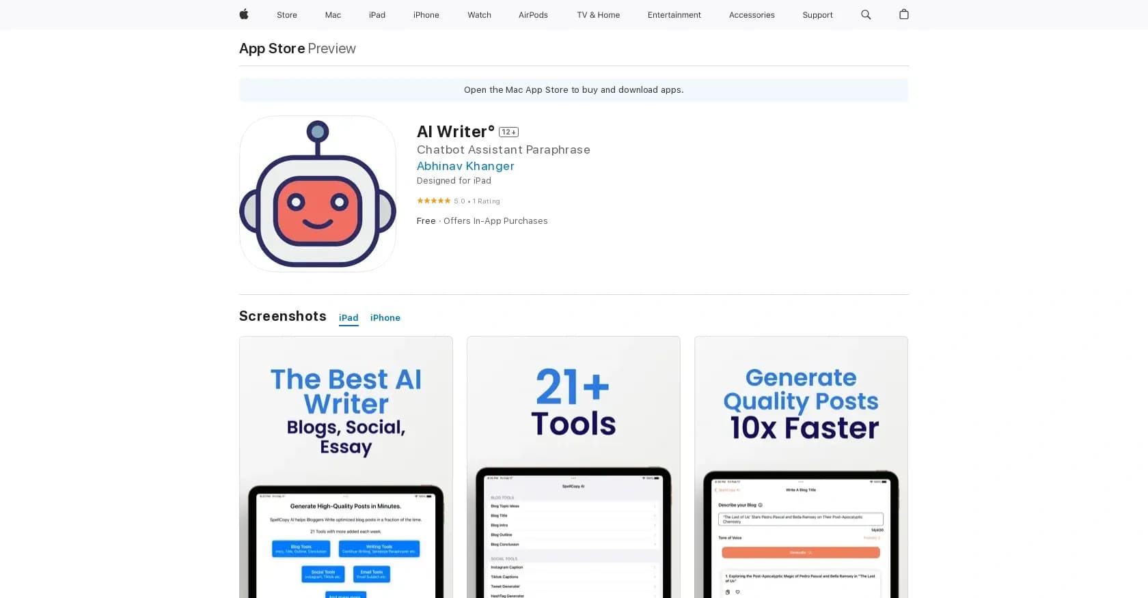
Task: Switch to the iPhone screenshots tab
Action: (385, 318)
